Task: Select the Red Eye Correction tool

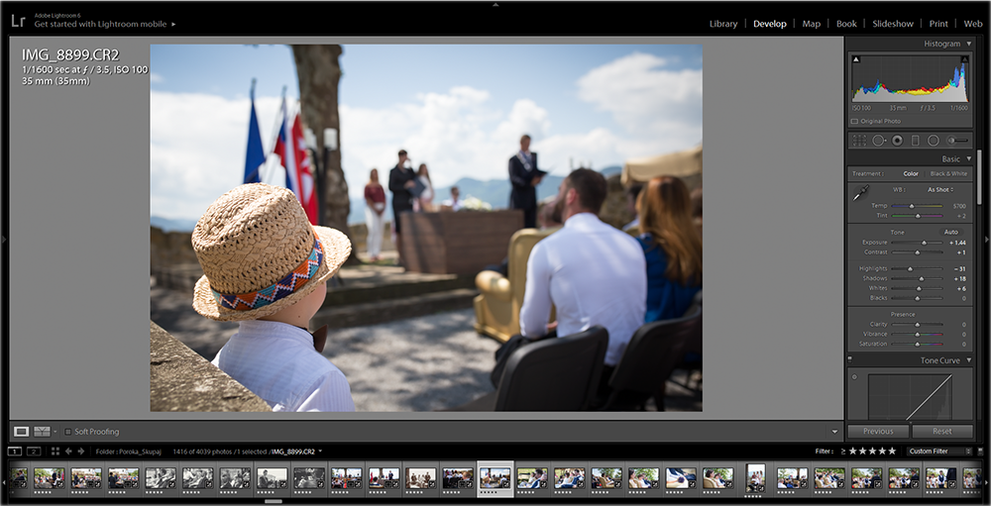Action: click(x=897, y=141)
